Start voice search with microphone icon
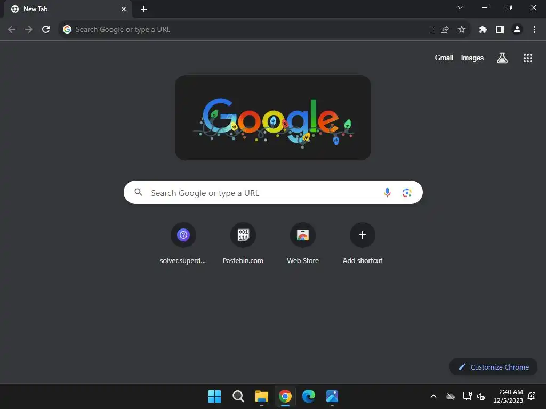Viewport: 546px width, 409px height. pos(387,192)
